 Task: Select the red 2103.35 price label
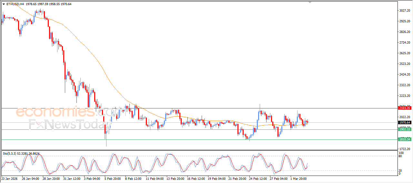click(405, 108)
